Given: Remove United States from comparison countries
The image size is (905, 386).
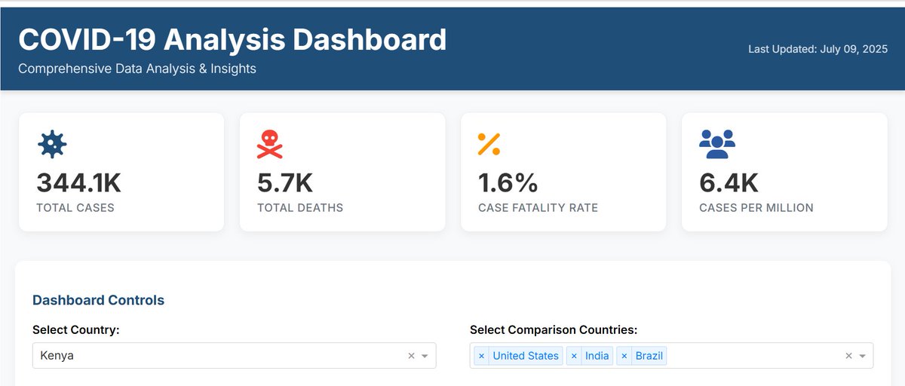Looking at the screenshot, I should tap(481, 356).
